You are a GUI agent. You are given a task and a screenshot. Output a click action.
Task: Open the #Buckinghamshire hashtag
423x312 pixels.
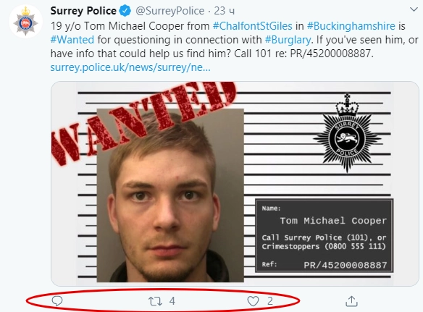351,26
